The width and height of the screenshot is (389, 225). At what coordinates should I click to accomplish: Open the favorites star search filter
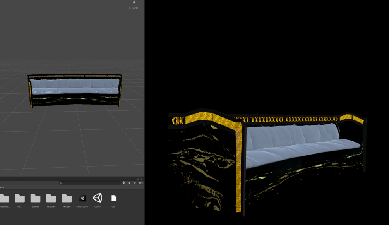click(x=135, y=183)
